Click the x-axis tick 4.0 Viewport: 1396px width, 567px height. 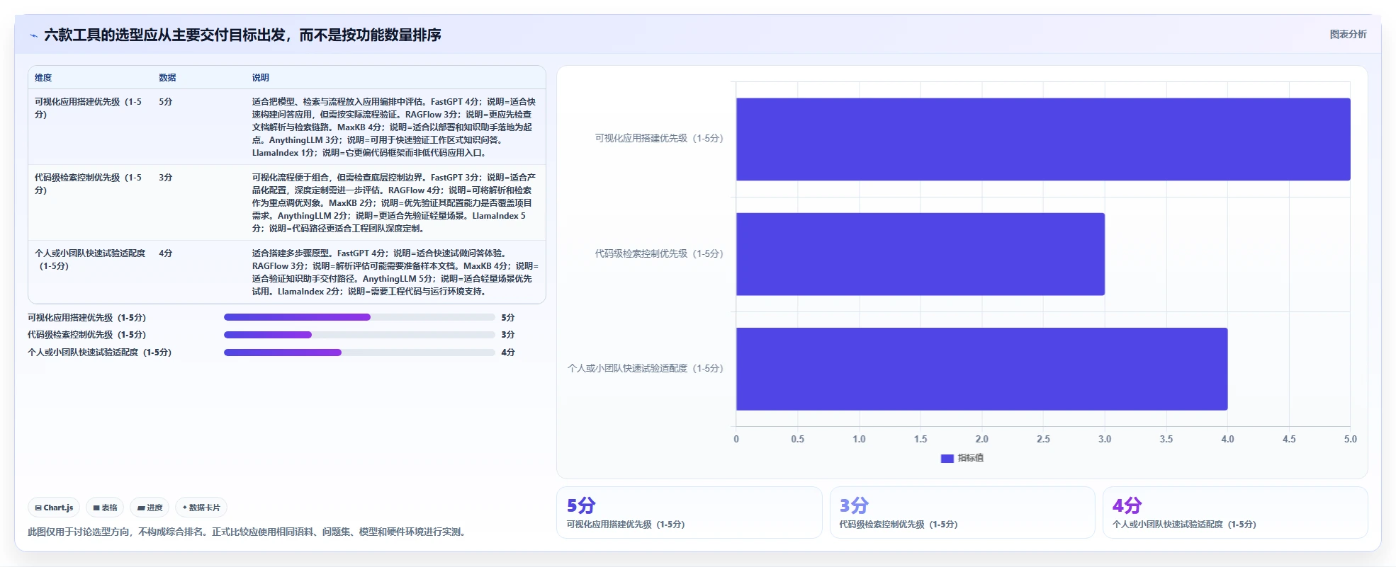pyautogui.click(x=1227, y=440)
